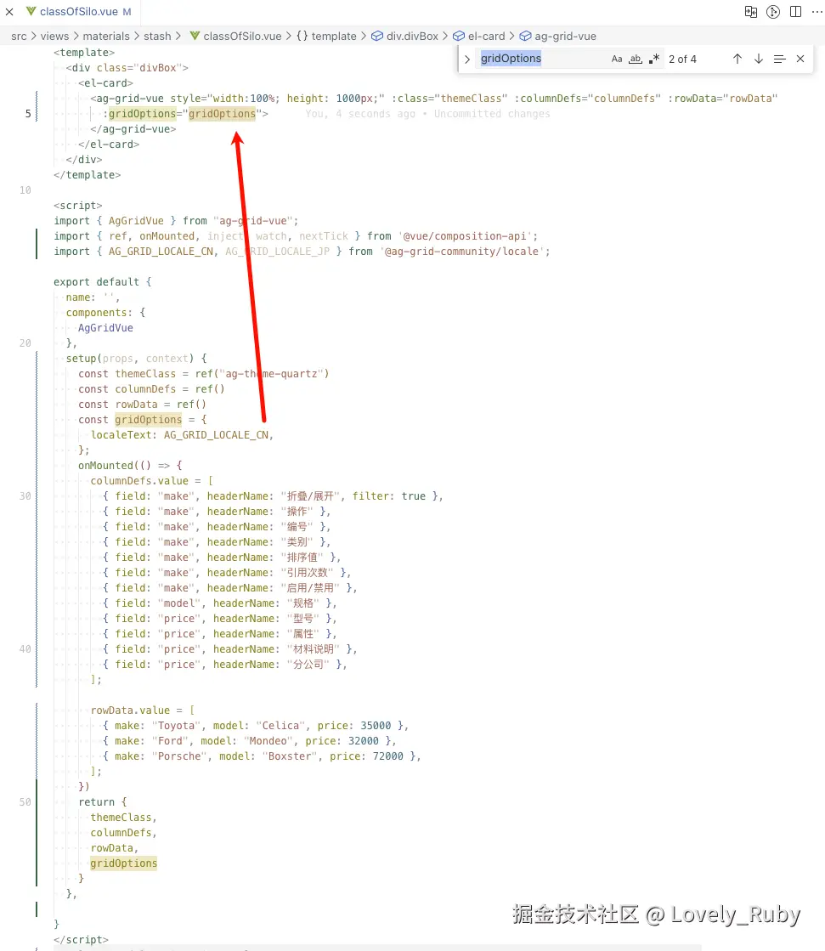
Task: Toggle Match Case in the find box
Action: [x=617, y=59]
